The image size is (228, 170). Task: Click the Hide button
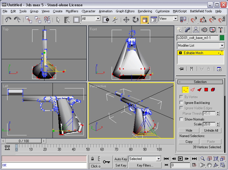(189, 131)
